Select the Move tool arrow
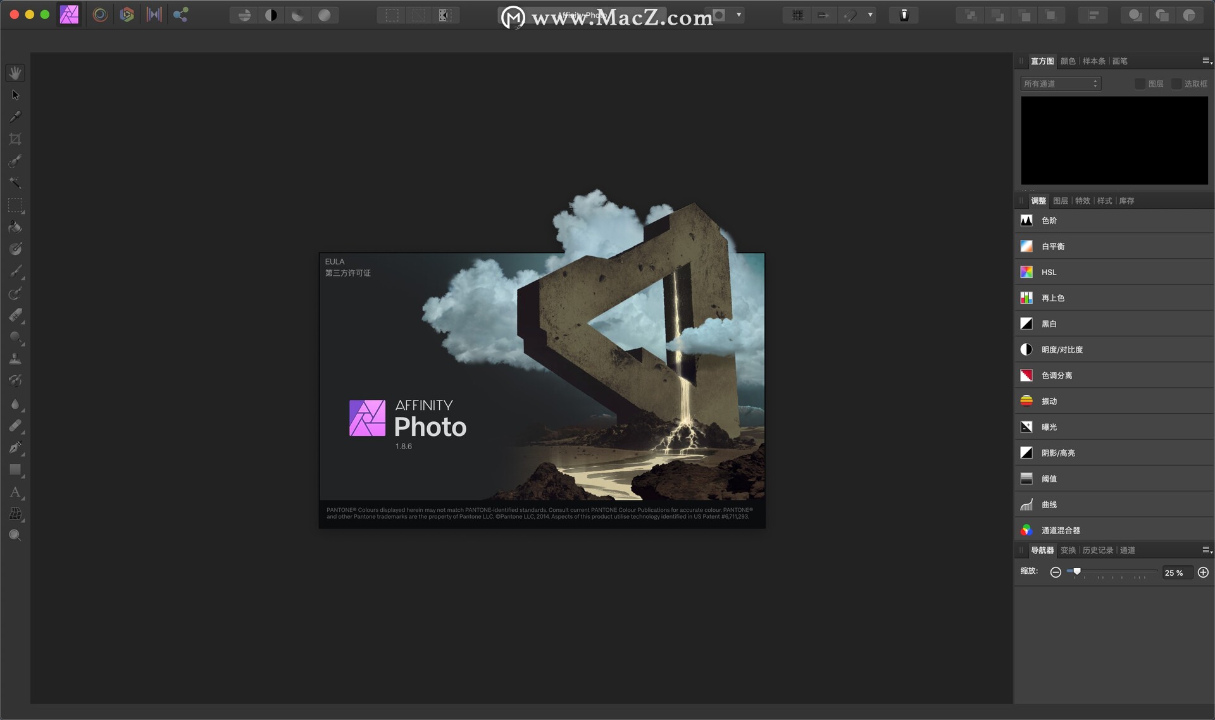 pos(15,95)
